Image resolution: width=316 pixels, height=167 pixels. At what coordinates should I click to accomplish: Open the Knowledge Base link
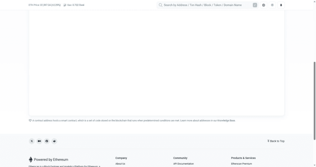click(226, 120)
